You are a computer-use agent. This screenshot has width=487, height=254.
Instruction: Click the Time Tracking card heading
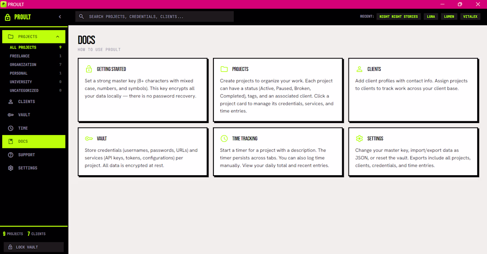245,139
